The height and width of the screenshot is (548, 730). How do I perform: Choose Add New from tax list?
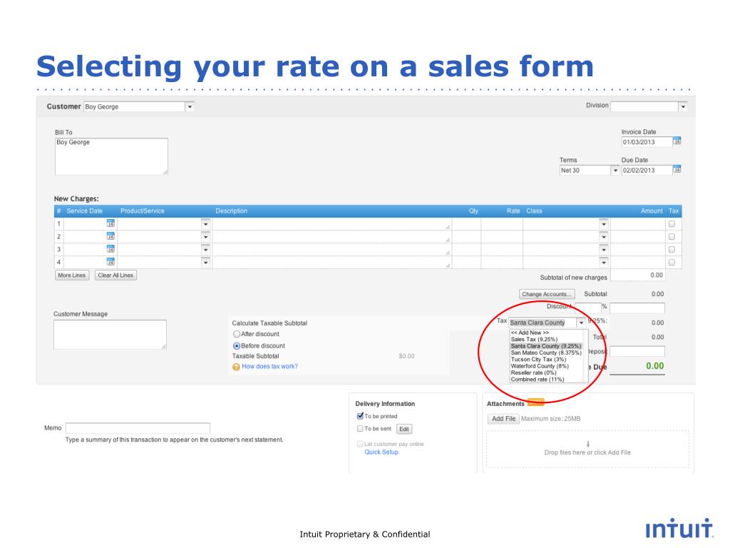point(530,333)
